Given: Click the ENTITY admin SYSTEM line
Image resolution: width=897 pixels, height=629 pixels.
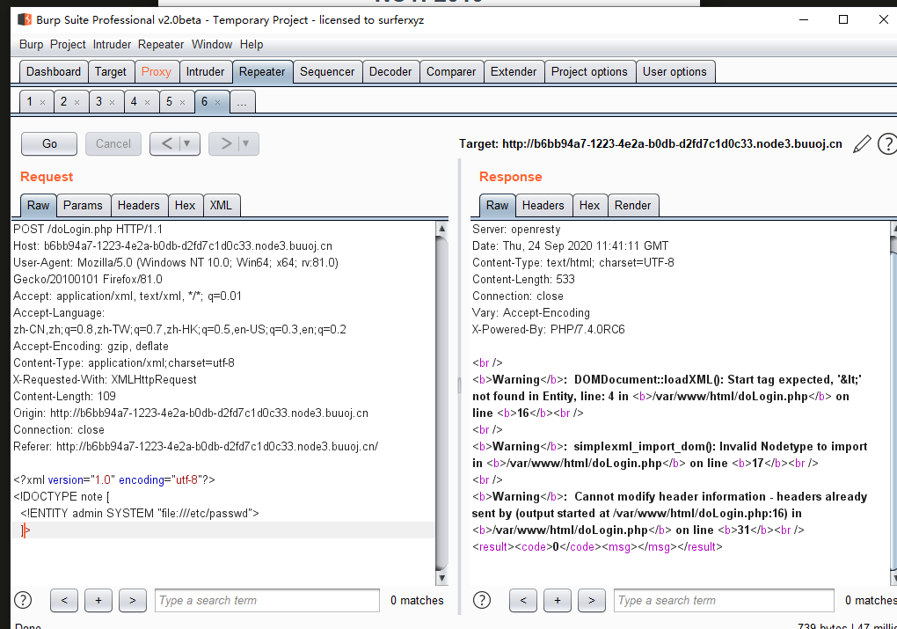Looking at the screenshot, I should pos(140,514).
